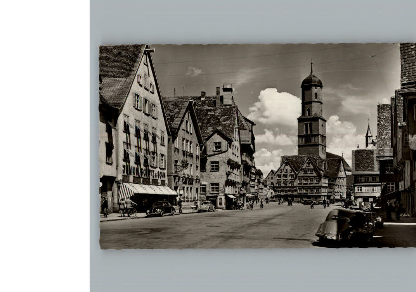Select the striped shop awning
The width and height of the screenshot is (416, 292).
tap(147, 189)
